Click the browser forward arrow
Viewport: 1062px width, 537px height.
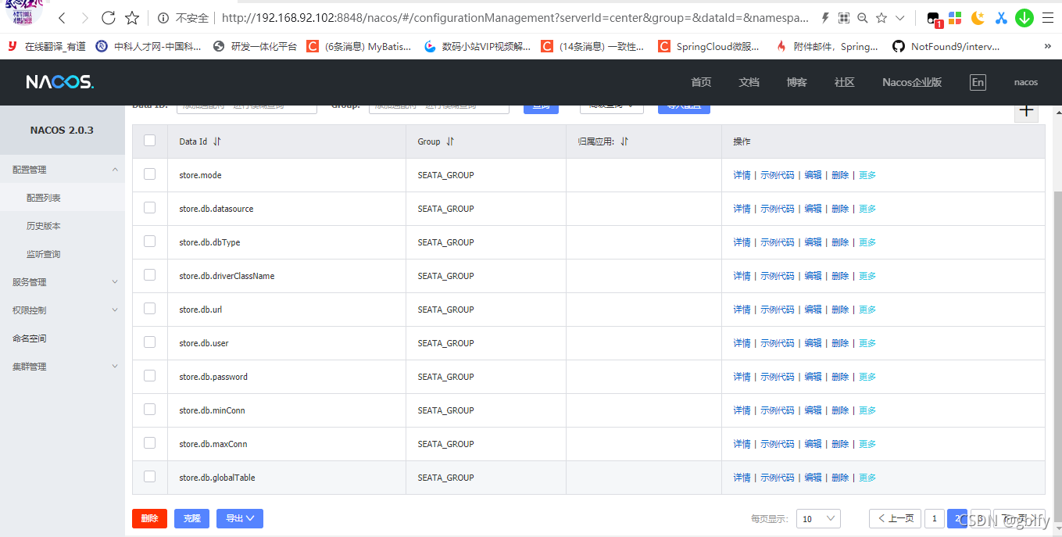click(x=84, y=18)
